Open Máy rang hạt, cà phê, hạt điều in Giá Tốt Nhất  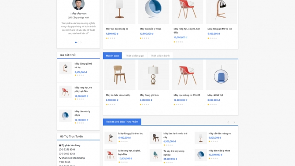83,89
